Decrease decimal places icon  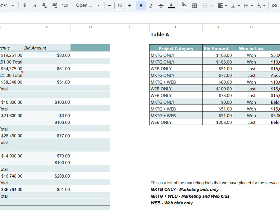coord(44,6)
